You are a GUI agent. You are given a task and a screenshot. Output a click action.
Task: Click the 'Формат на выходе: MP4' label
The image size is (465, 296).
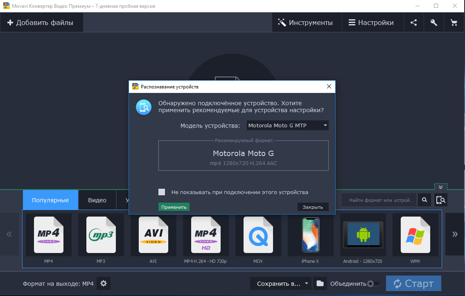pyautogui.click(x=58, y=284)
